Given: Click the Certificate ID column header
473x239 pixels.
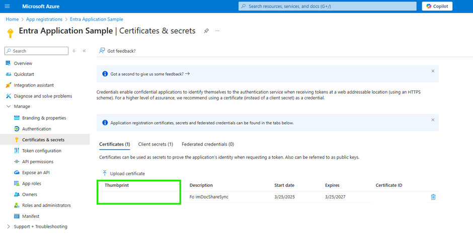Looking at the screenshot, I should (389, 185).
